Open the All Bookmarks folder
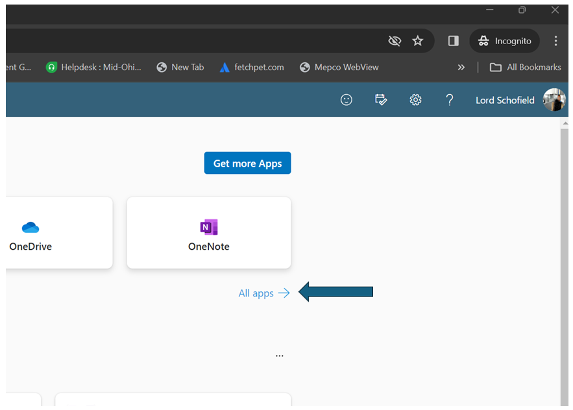573x410 pixels. pyautogui.click(x=525, y=67)
